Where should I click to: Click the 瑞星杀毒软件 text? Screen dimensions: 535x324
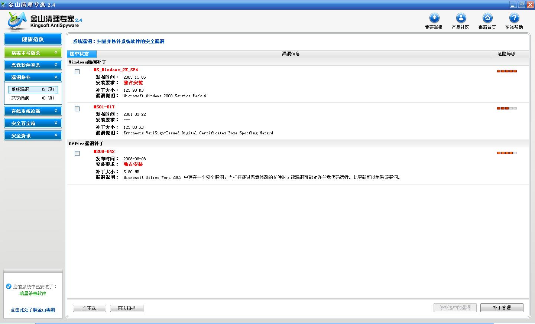click(33, 294)
